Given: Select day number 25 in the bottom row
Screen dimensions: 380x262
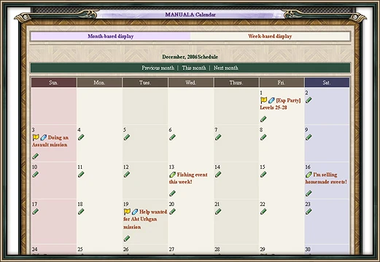Looking at the screenshot, I should (x=80, y=249).
